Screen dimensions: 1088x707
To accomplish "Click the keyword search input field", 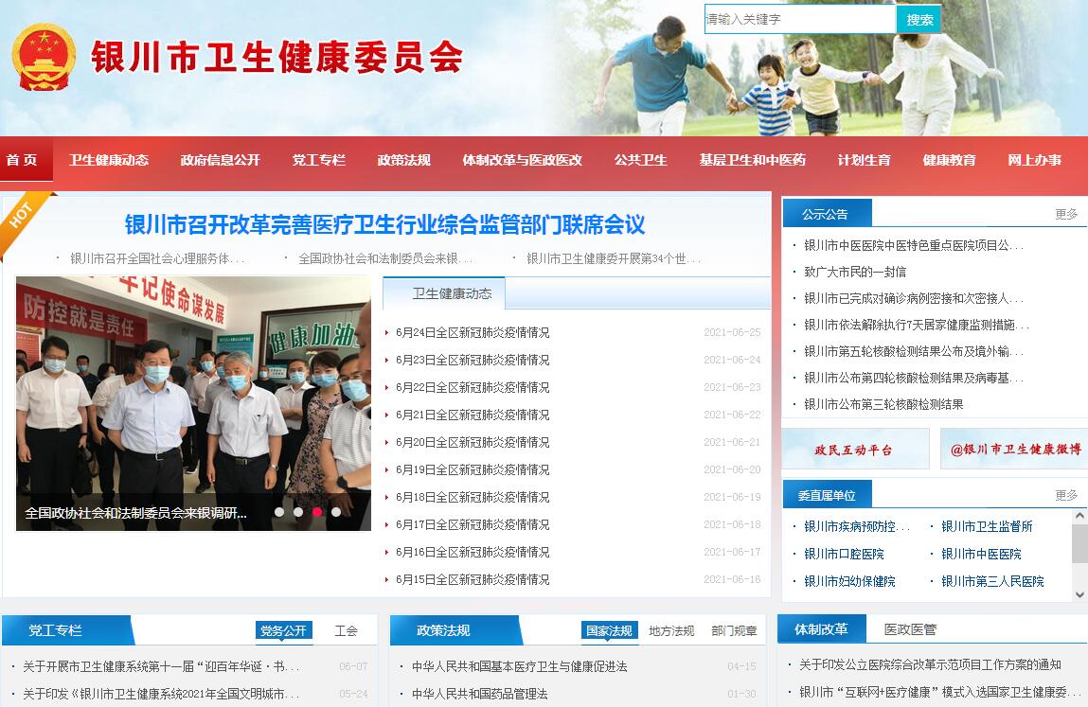I will click(x=799, y=19).
